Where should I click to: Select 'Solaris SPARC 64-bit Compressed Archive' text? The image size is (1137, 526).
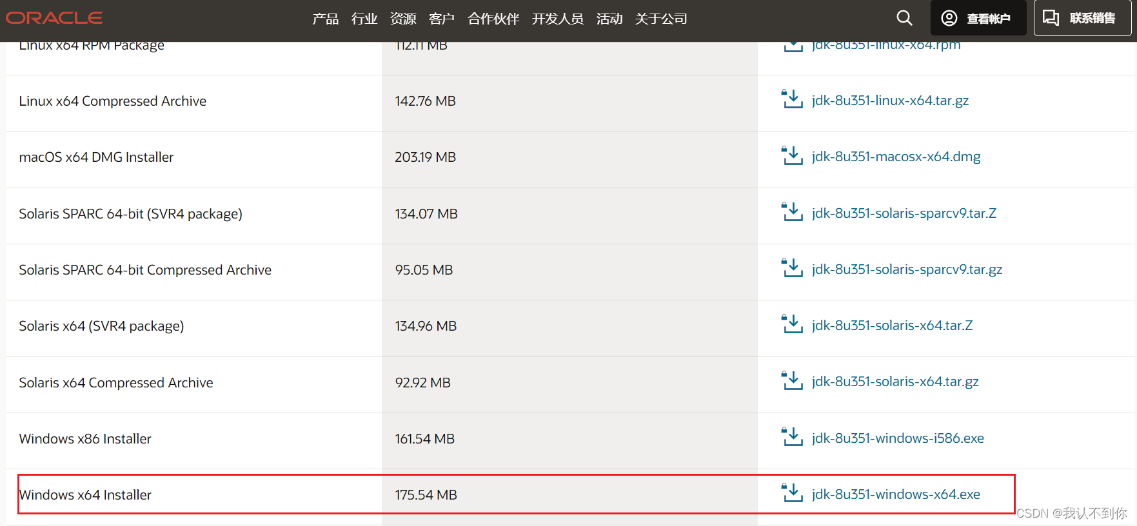click(x=145, y=270)
